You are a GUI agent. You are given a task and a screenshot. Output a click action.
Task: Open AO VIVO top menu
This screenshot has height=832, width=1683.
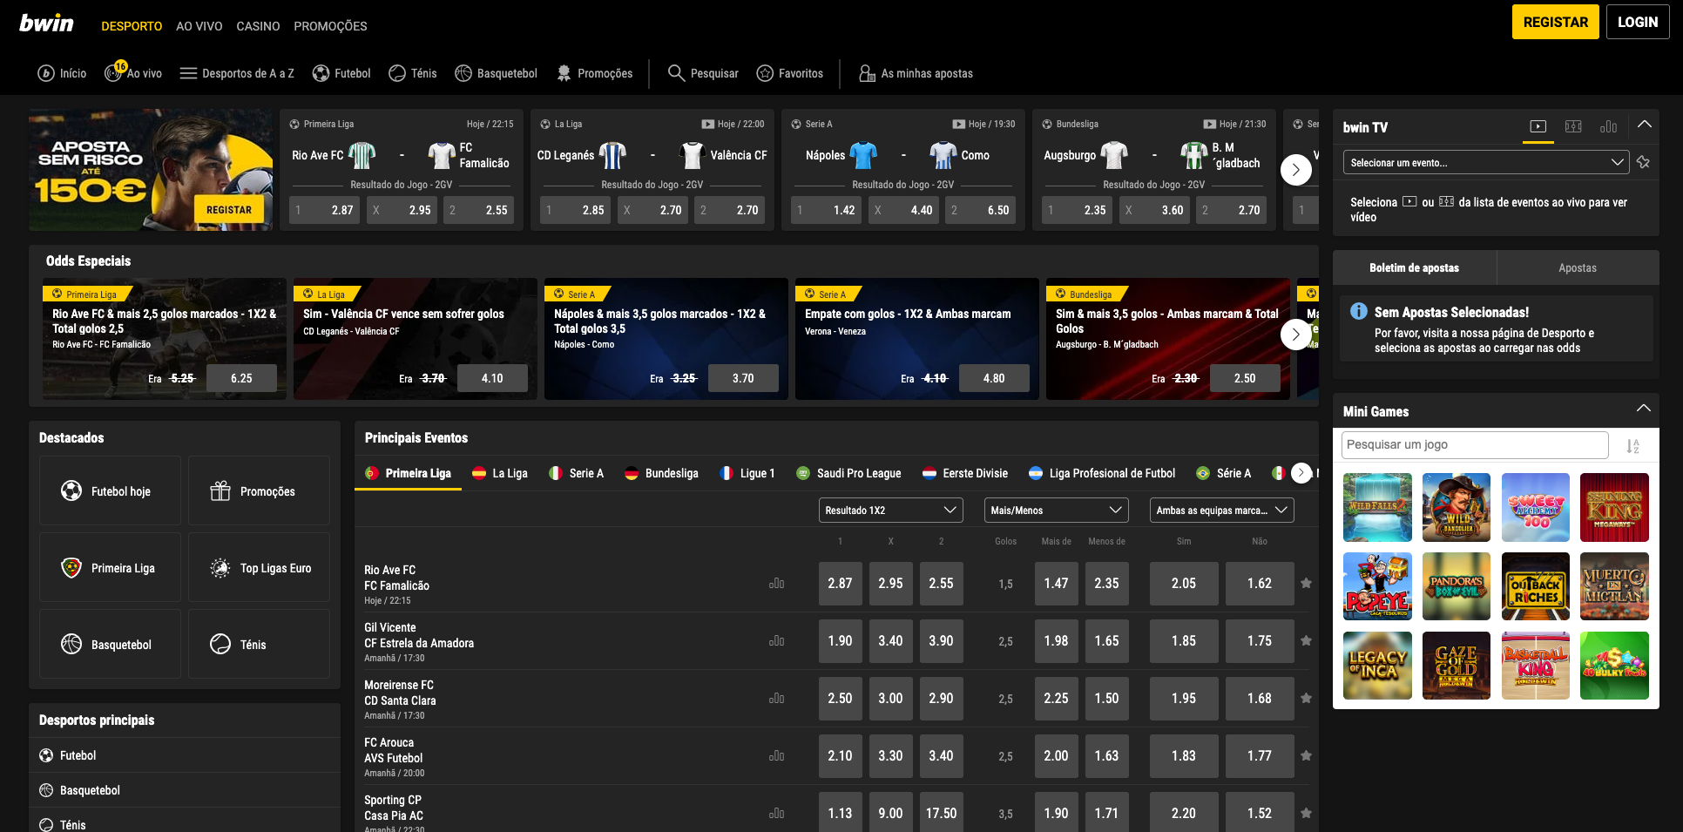coord(199,26)
